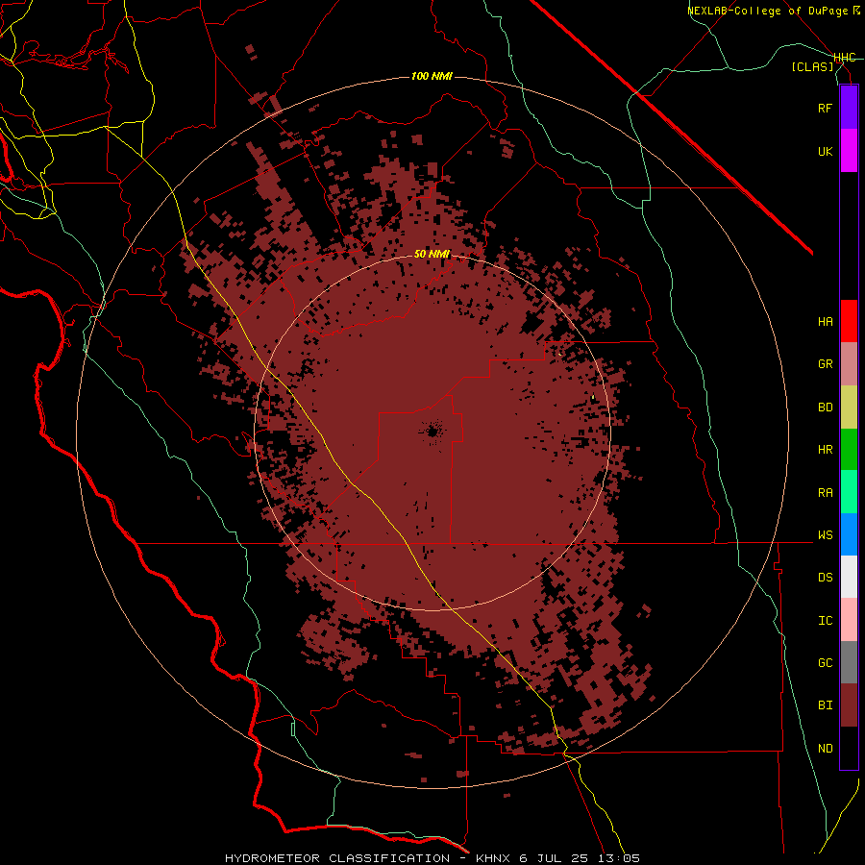Click the ND legend label

[x=826, y=749]
